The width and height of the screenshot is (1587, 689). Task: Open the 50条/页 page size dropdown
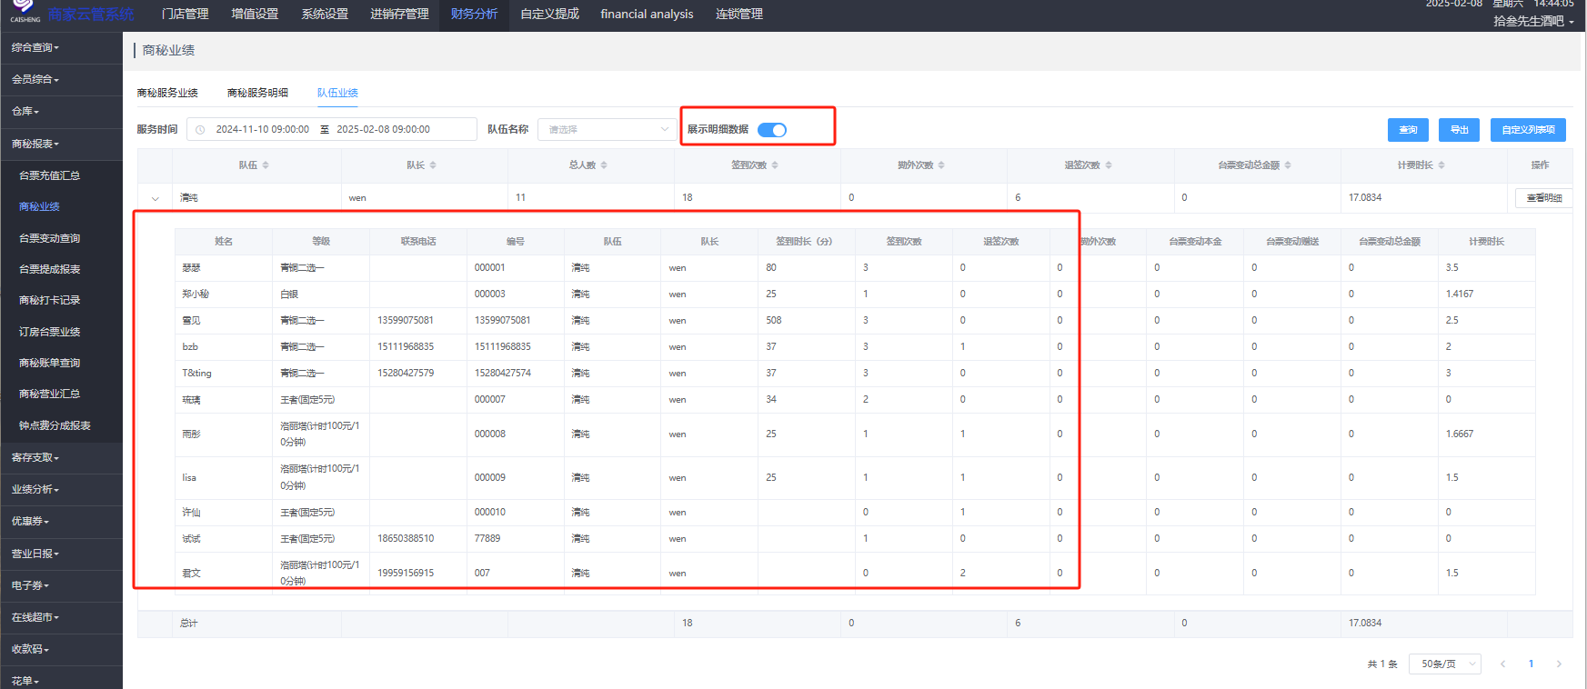pos(1445,664)
